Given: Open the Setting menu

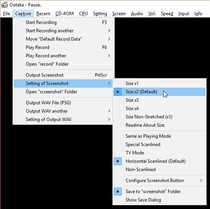Looking at the screenshot, I should point(100,14).
